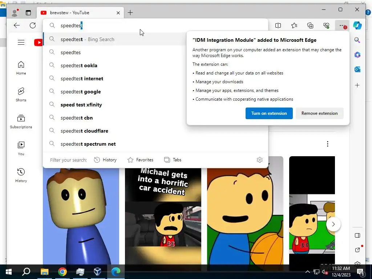This screenshot has height=279, width=372.
Task: Select 'speedtest google' suggestion
Action: (114, 92)
